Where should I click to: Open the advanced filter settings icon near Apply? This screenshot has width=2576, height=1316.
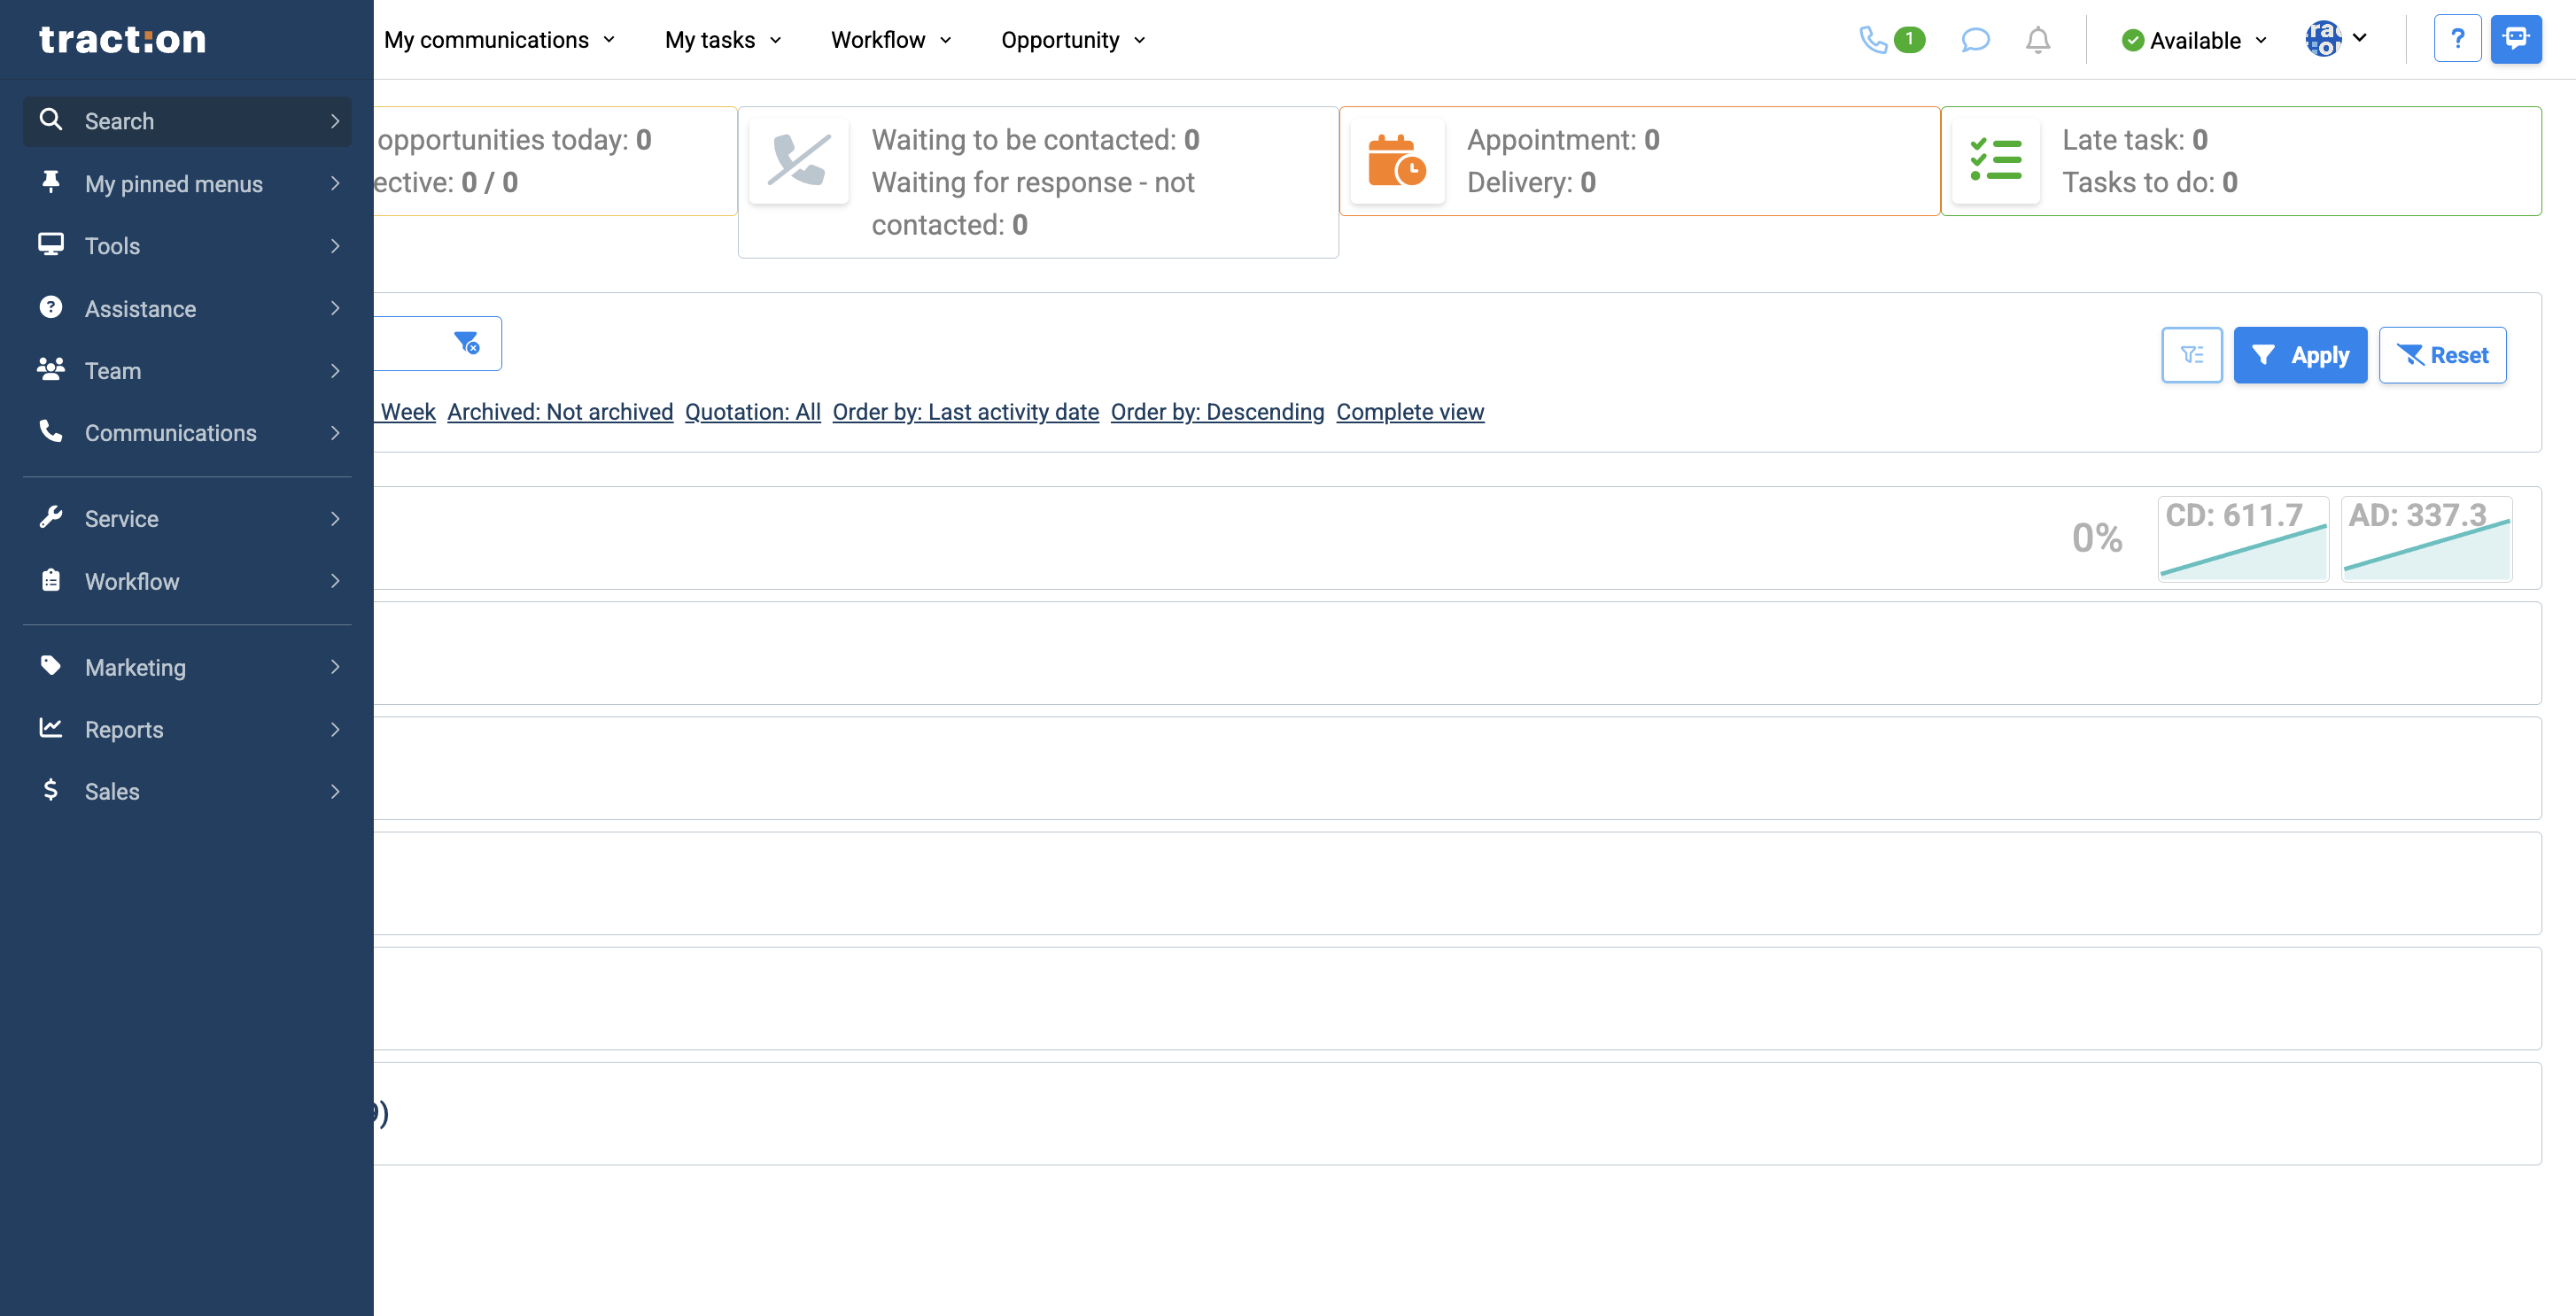(x=2192, y=354)
